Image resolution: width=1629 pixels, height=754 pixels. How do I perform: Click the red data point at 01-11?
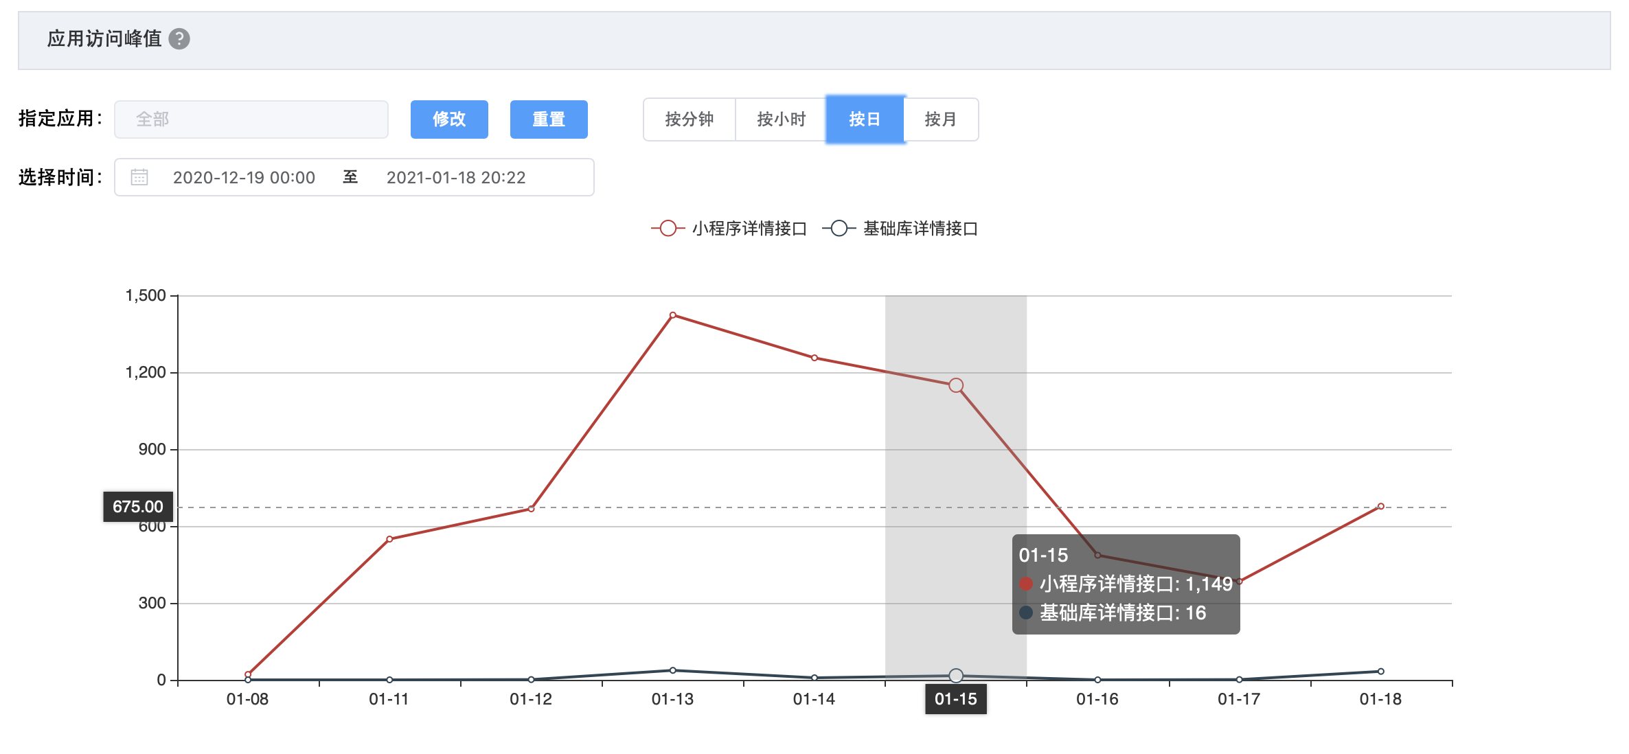tap(389, 539)
